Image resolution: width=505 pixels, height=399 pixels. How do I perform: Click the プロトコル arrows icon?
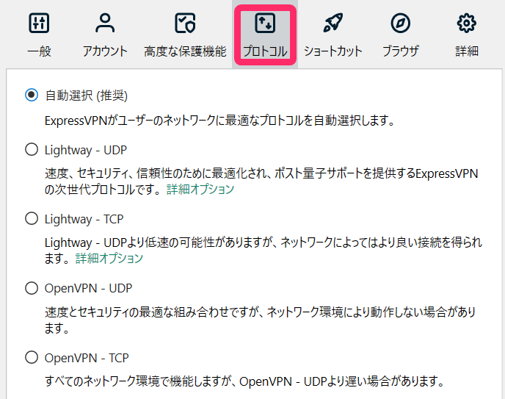click(x=265, y=24)
